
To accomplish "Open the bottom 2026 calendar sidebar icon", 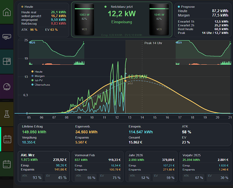I will coord(7,164).
